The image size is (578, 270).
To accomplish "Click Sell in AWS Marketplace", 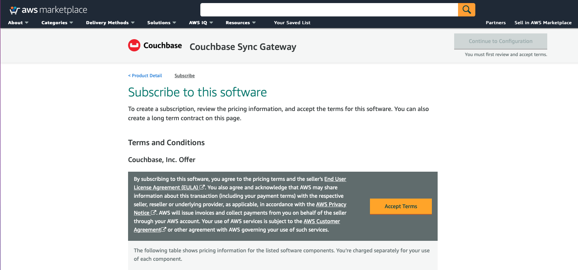I will click(x=543, y=23).
